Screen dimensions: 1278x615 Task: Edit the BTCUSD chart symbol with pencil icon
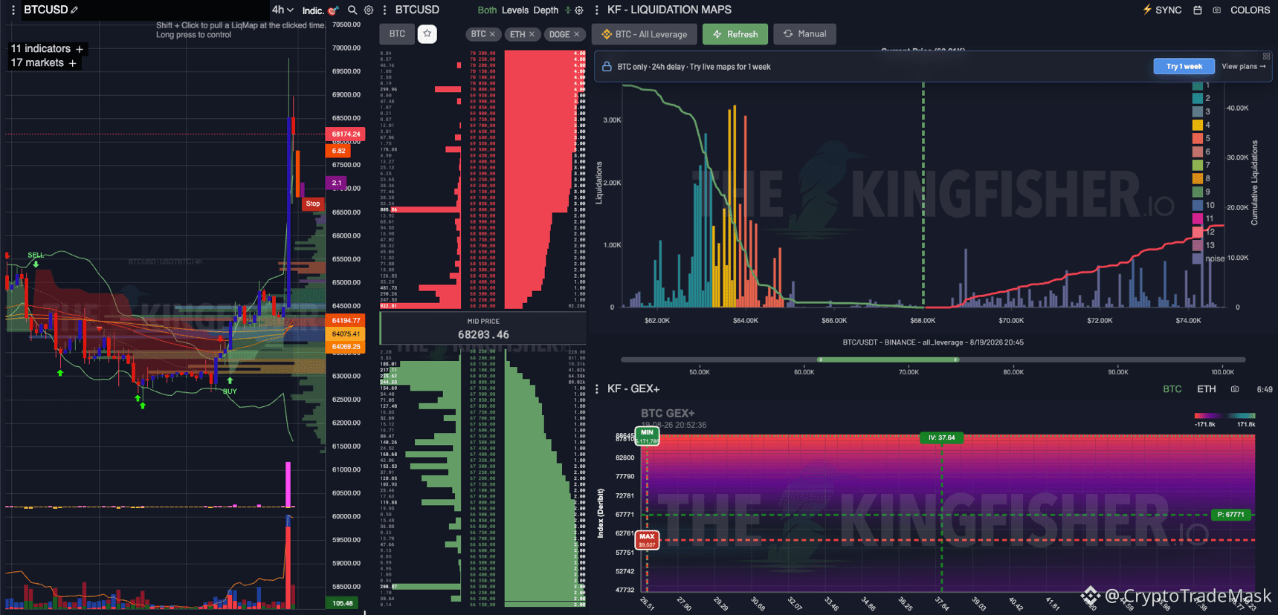[x=74, y=10]
